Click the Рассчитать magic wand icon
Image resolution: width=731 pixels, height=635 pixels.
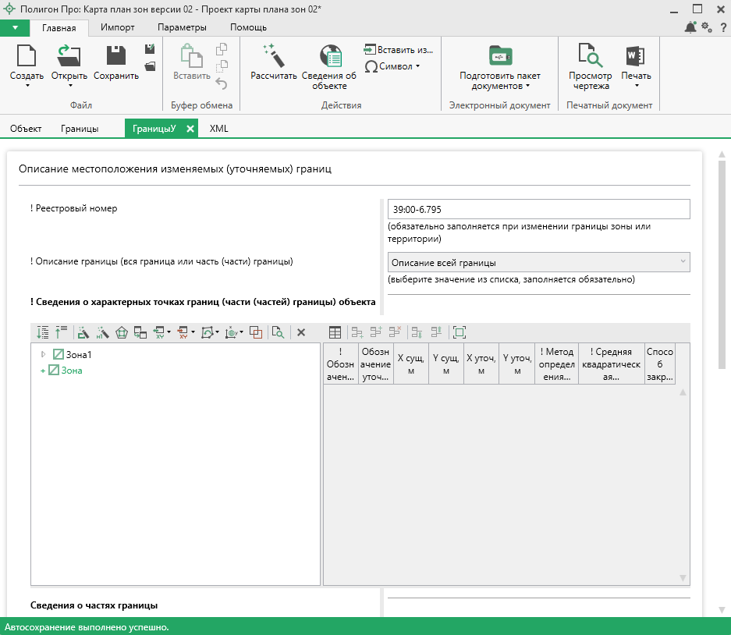[273, 56]
